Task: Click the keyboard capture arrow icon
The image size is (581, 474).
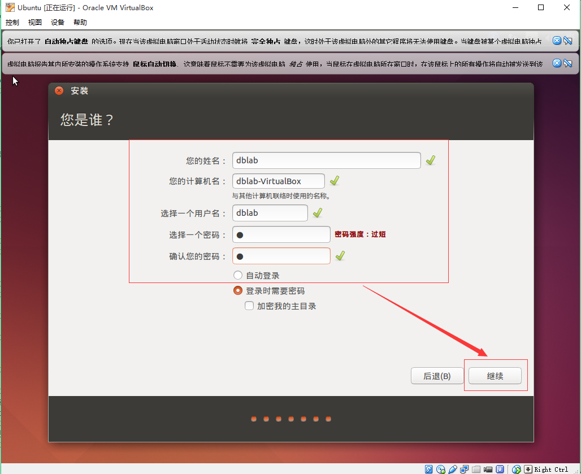Action: (528, 469)
